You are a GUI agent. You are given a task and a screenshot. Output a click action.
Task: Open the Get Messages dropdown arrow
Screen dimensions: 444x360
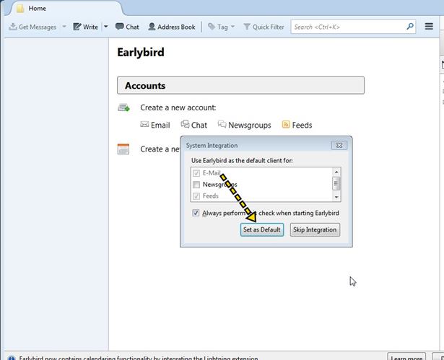[x=64, y=27]
